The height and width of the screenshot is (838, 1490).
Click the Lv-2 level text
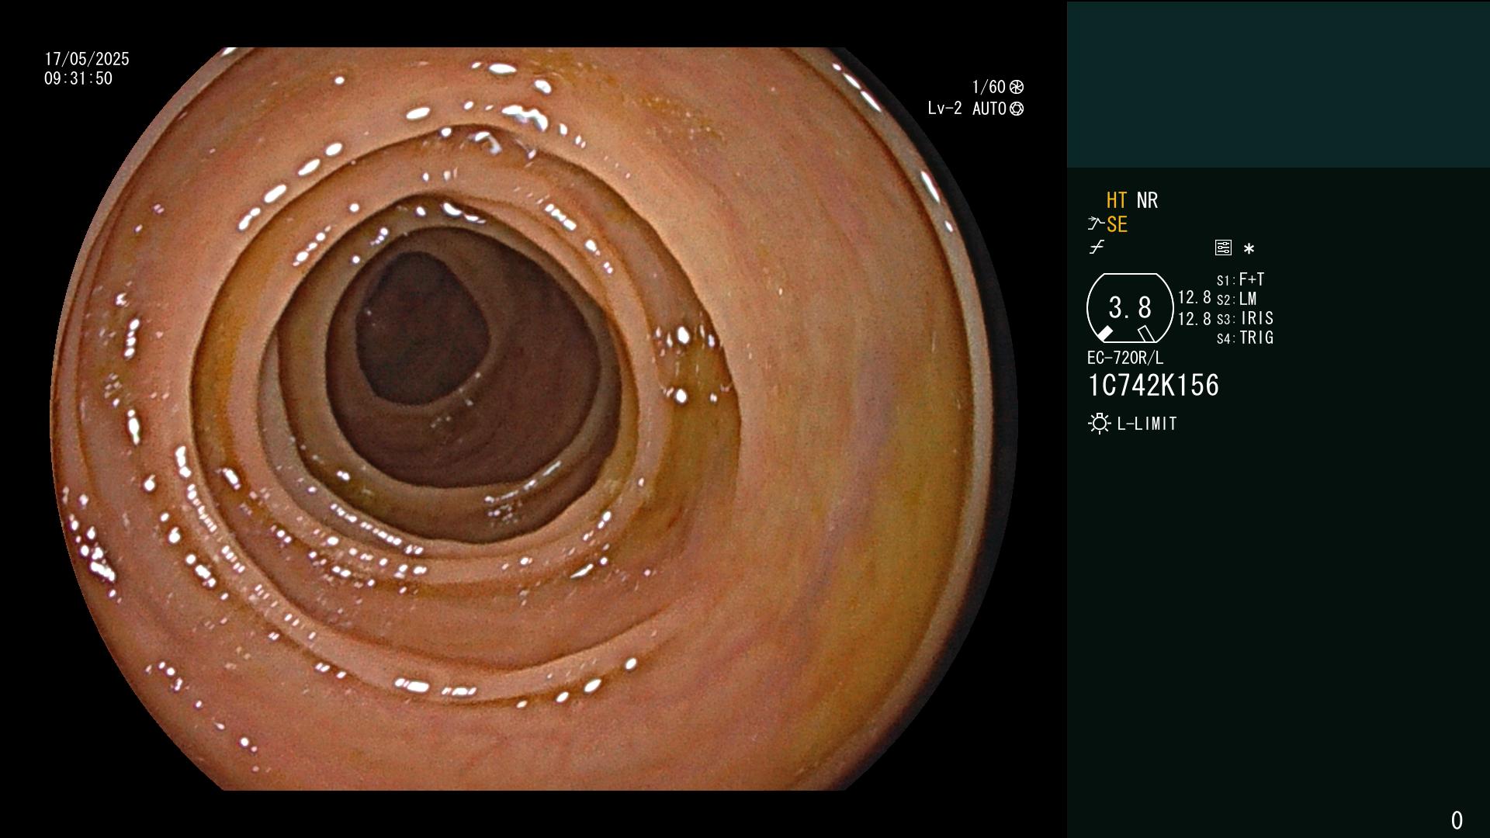(944, 109)
